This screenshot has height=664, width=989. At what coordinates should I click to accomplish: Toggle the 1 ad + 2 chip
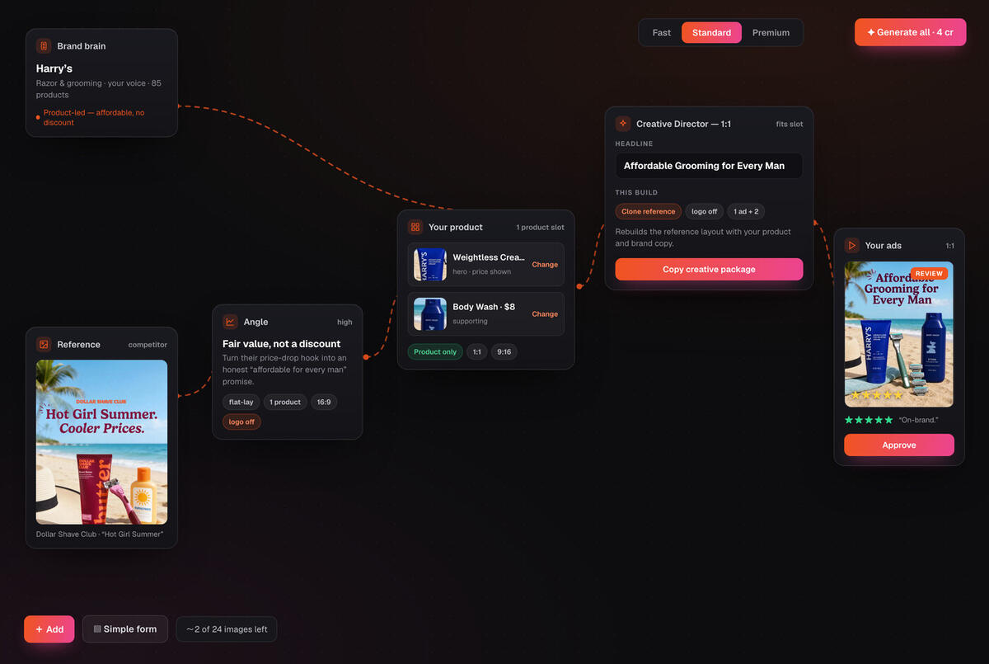746,212
